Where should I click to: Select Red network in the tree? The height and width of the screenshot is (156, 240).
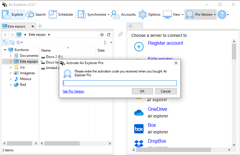(23, 85)
